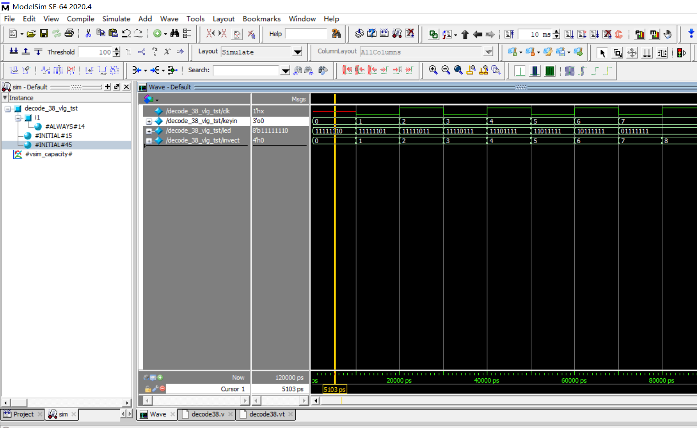The width and height of the screenshot is (697, 428).
Task: Open the ColumnLayout AllColumns dropdown
Action: point(488,52)
